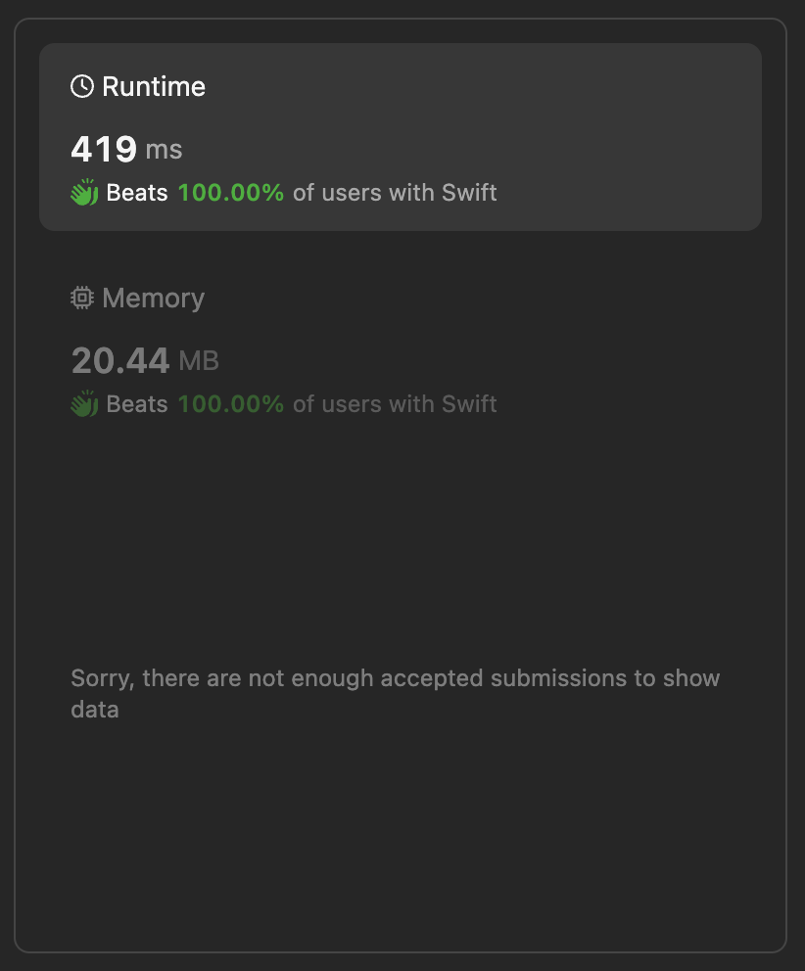Image resolution: width=805 pixels, height=971 pixels.
Task: Click the ms unit label
Action: coord(164,150)
